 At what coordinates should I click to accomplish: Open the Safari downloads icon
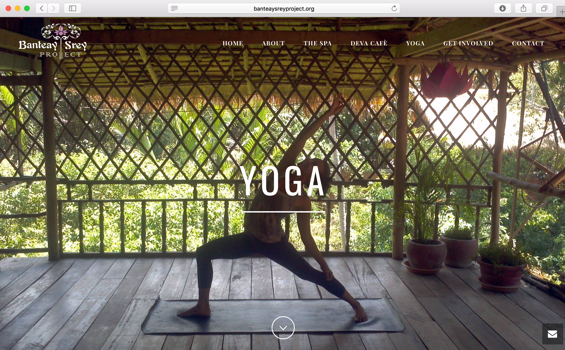[503, 8]
